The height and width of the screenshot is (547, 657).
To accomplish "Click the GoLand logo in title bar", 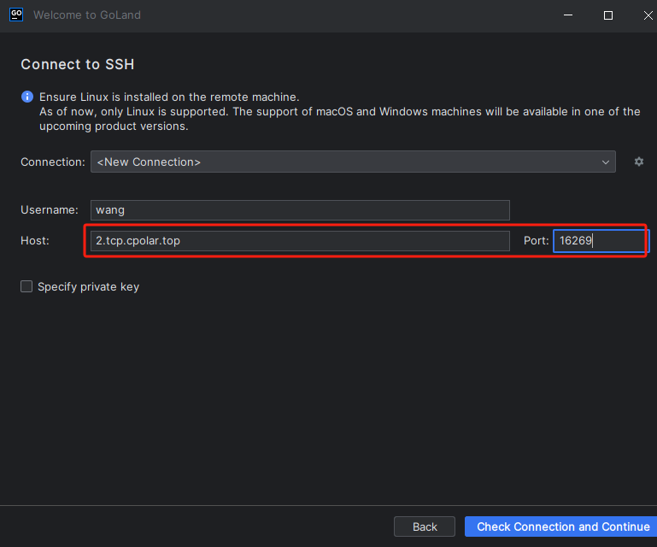I will (x=15, y=15).
